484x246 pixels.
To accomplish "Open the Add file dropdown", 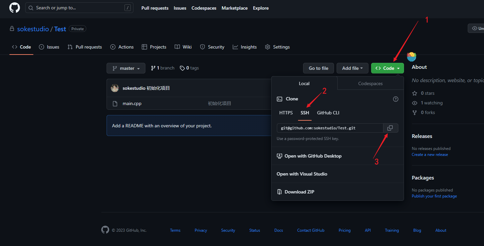I will tap(352, 68).
